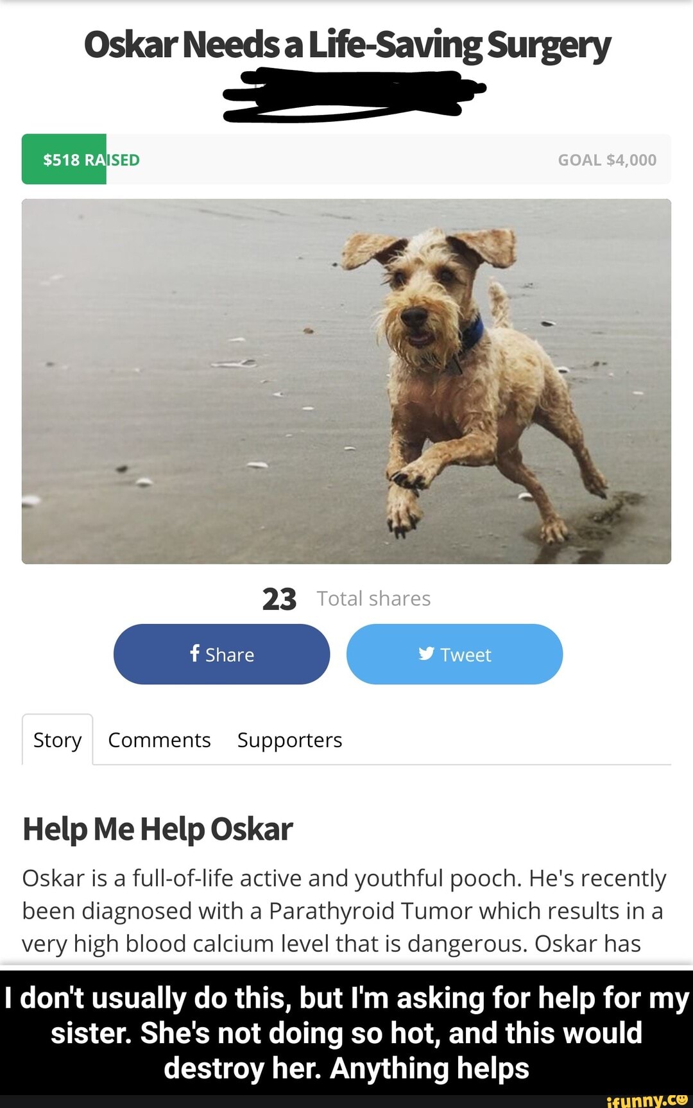Click the caption asking for help

(x=346, y=1033)
